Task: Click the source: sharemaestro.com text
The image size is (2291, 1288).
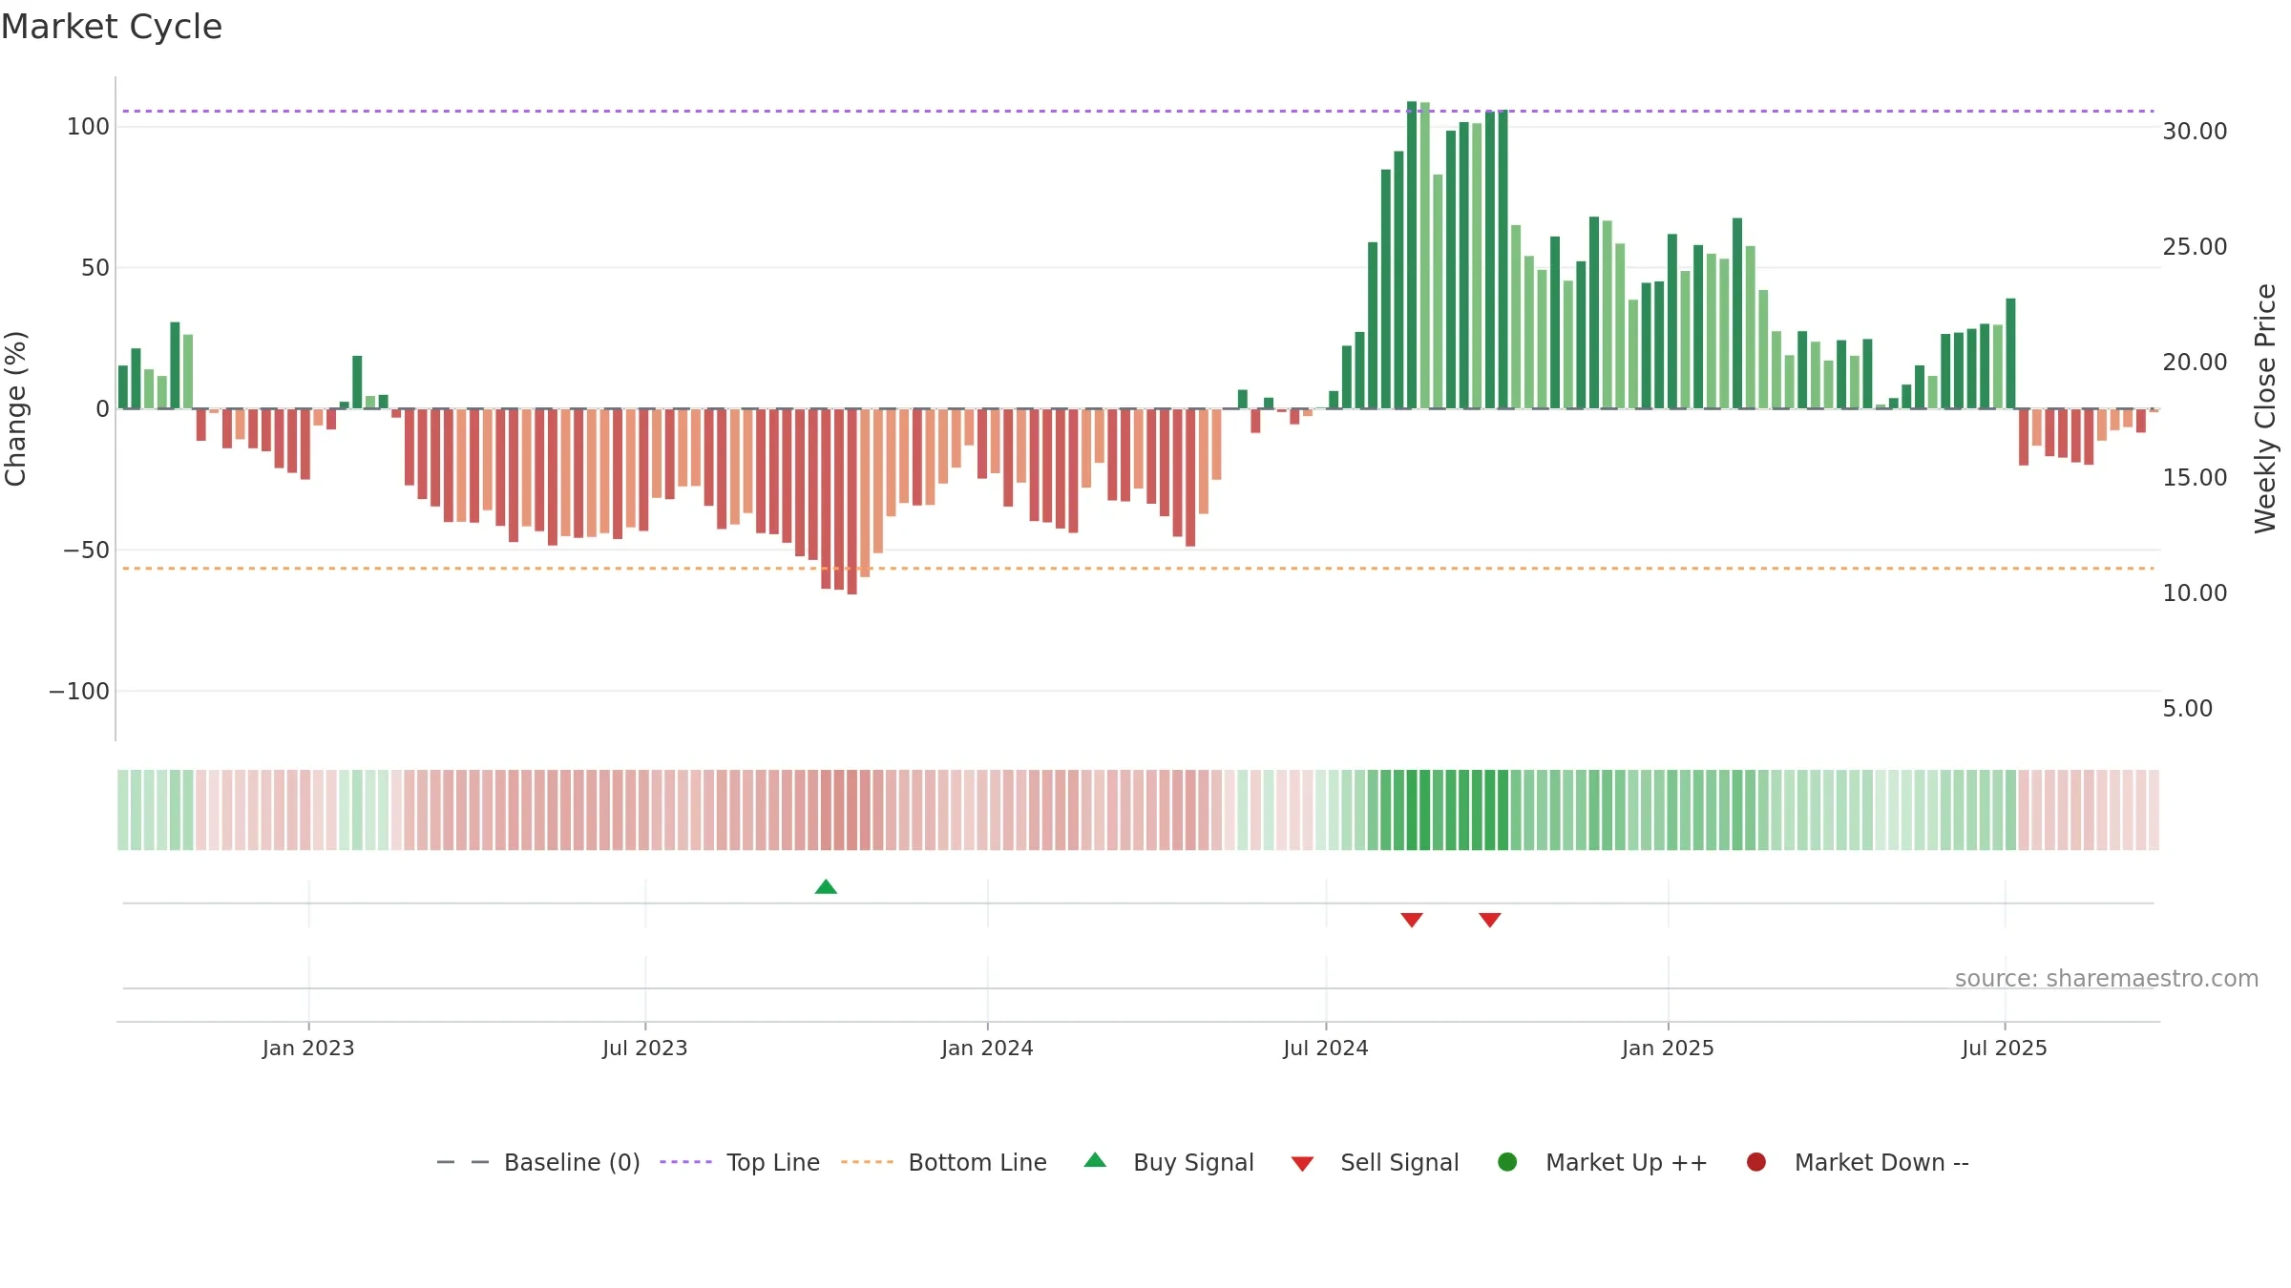Action: [2107, 979]
